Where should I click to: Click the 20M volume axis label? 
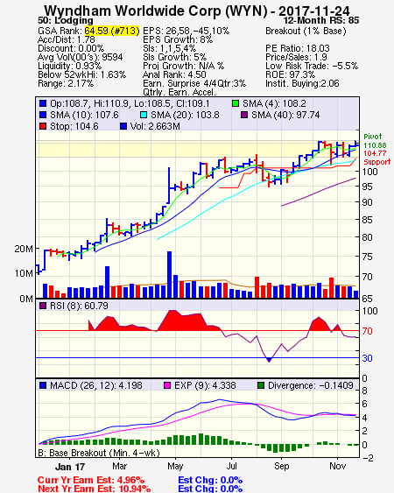point(24,249)
